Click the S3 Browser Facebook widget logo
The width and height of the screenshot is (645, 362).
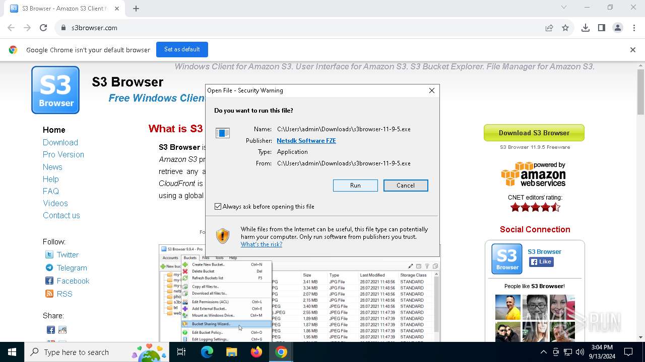(x=507, y=259)
